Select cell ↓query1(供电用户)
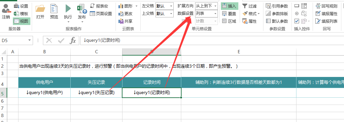344x122 pixels. [45, 93]
